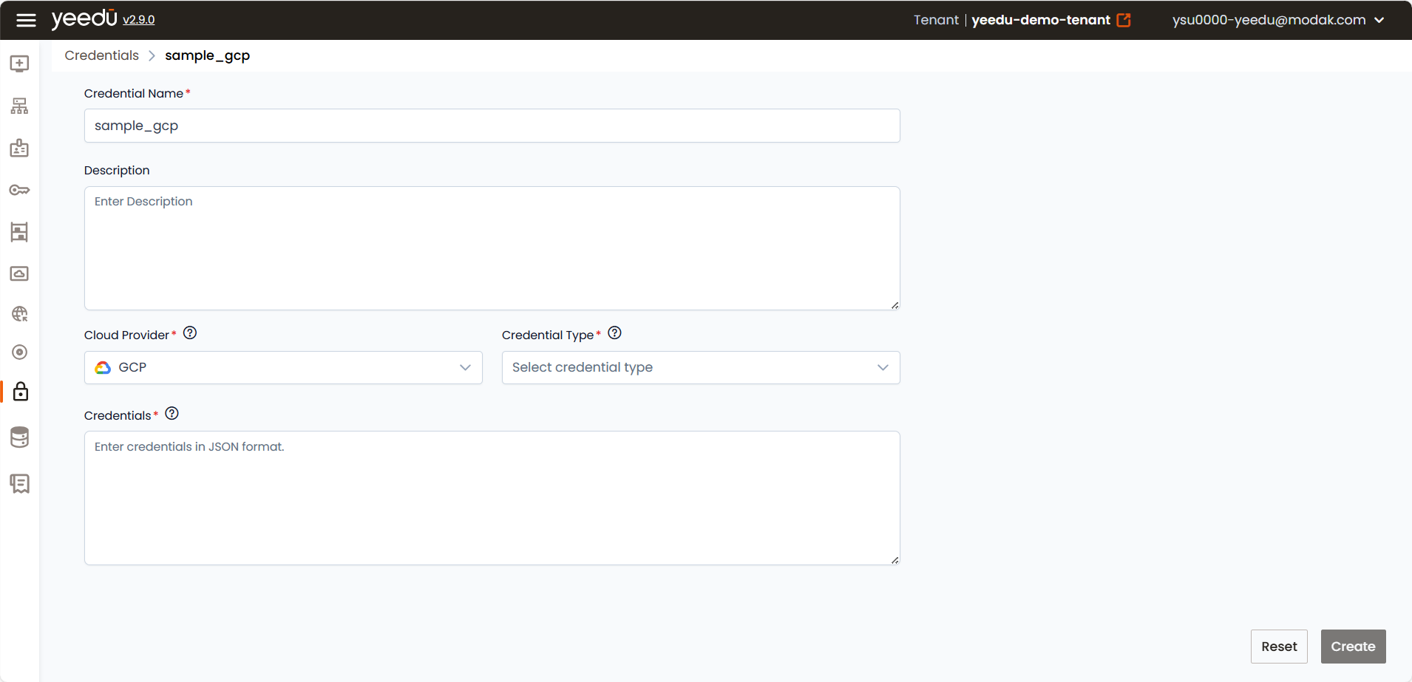Click the ysu0000-yeedu@modak.com account
The width and height of the screenshot is (1412, 682).
point(1269,20)
